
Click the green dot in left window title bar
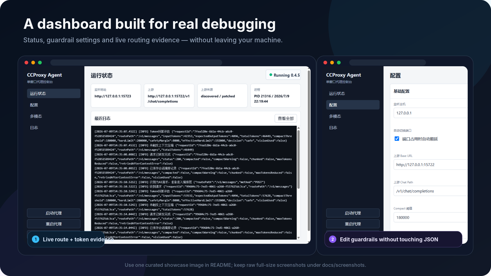point(40,63)
